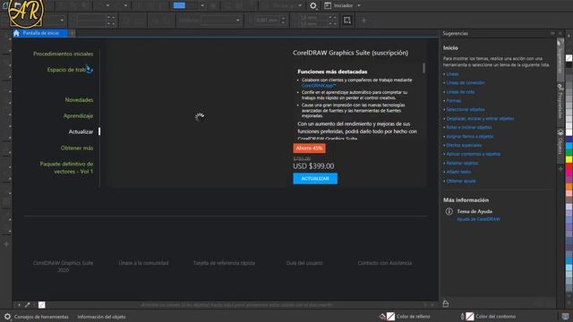The height and width of the screenshot is (322, 573).
Task: Open Espacio de trabajo section
Action: click(70, 70)
